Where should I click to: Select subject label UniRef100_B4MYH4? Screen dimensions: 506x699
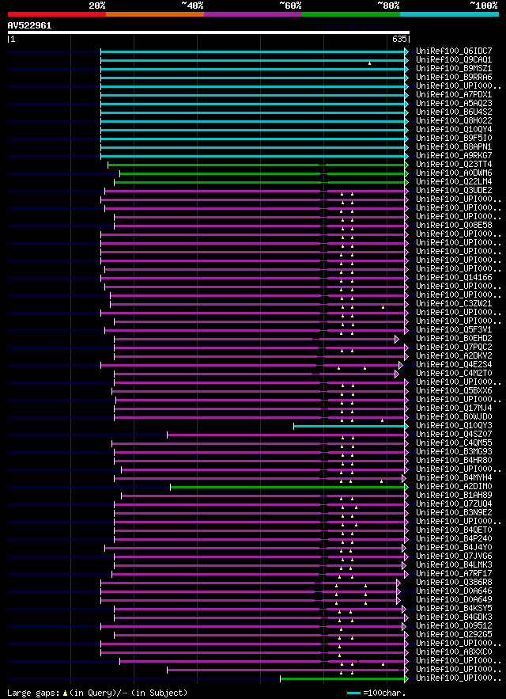[x=454, y=478]
